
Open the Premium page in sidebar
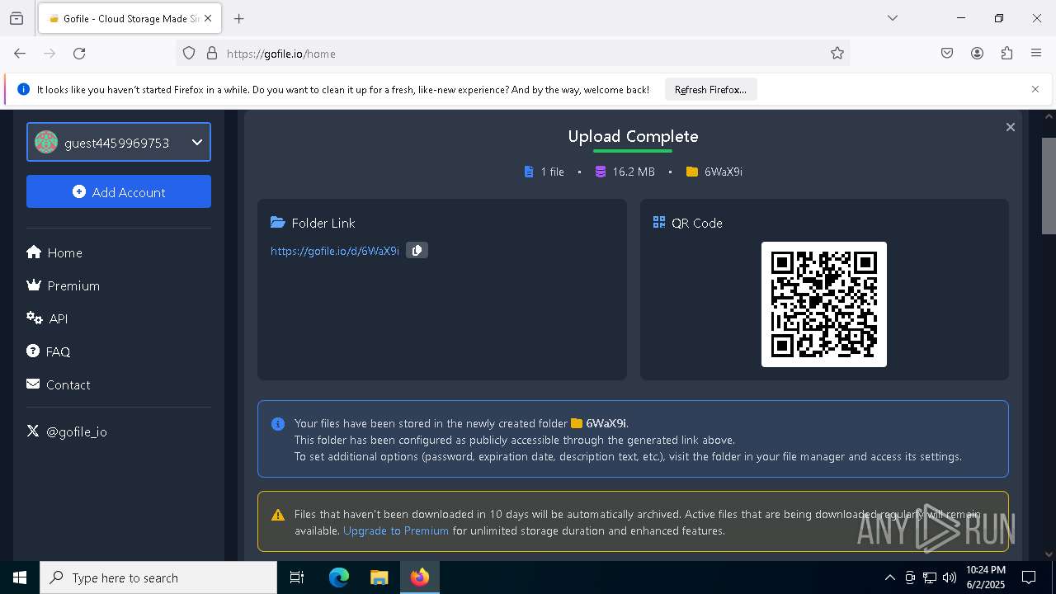(63, 285)
